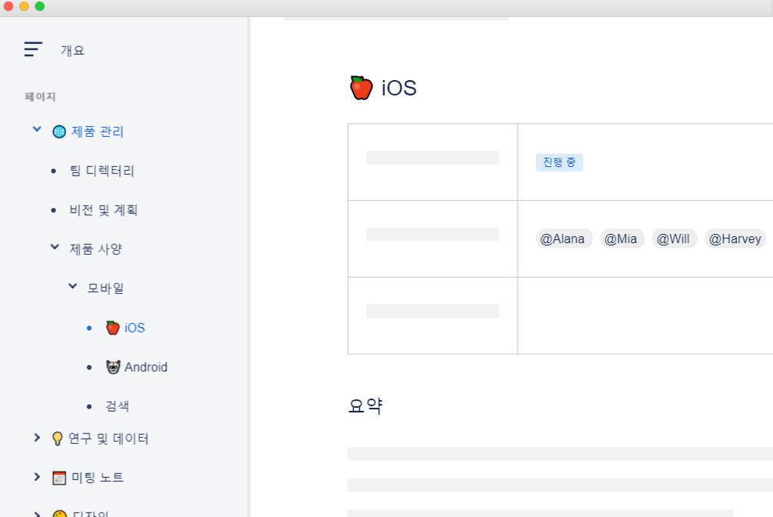Click the apple emoji in page title
The width and height of the screenshot is (773, 517).
[x=362, y=88]
